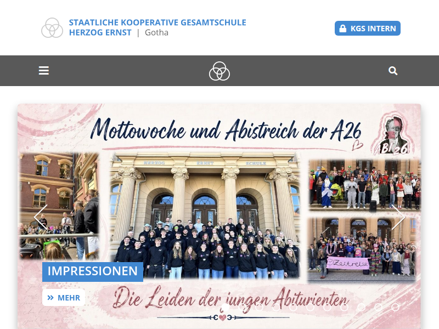Click the search magnifier icon
439x329 pixels.
coord(393,71)
